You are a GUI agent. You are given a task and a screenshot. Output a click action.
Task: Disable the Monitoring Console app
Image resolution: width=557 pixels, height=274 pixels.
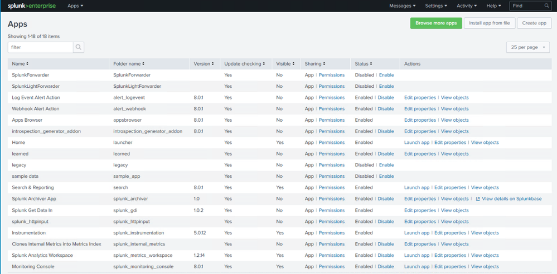(386, 267)
